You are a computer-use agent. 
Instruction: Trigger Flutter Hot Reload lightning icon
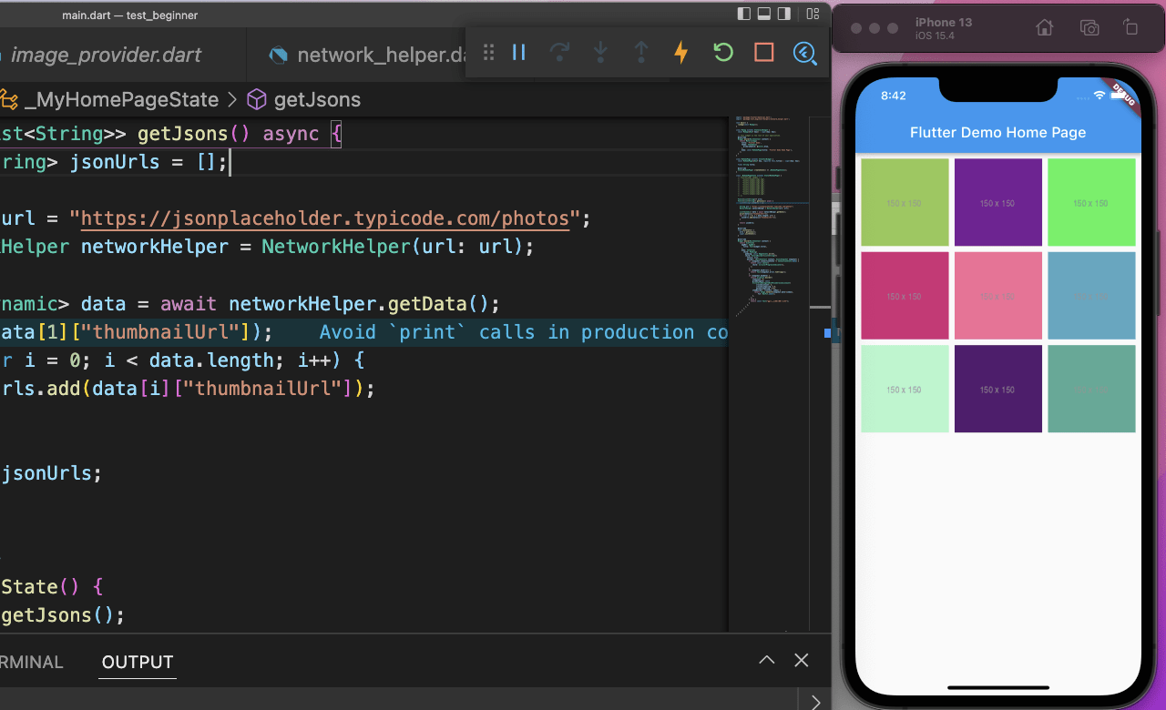point(681,53)
